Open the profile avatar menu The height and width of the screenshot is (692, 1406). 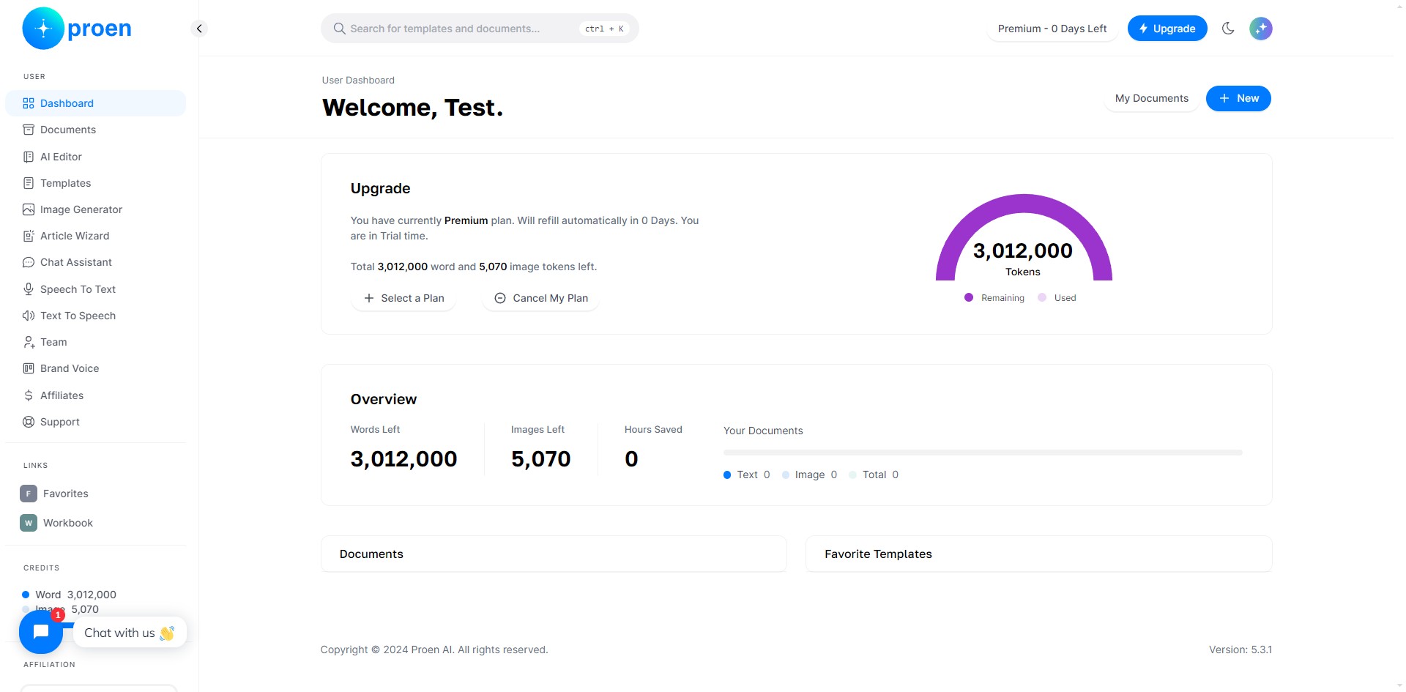click(1261, 28)
